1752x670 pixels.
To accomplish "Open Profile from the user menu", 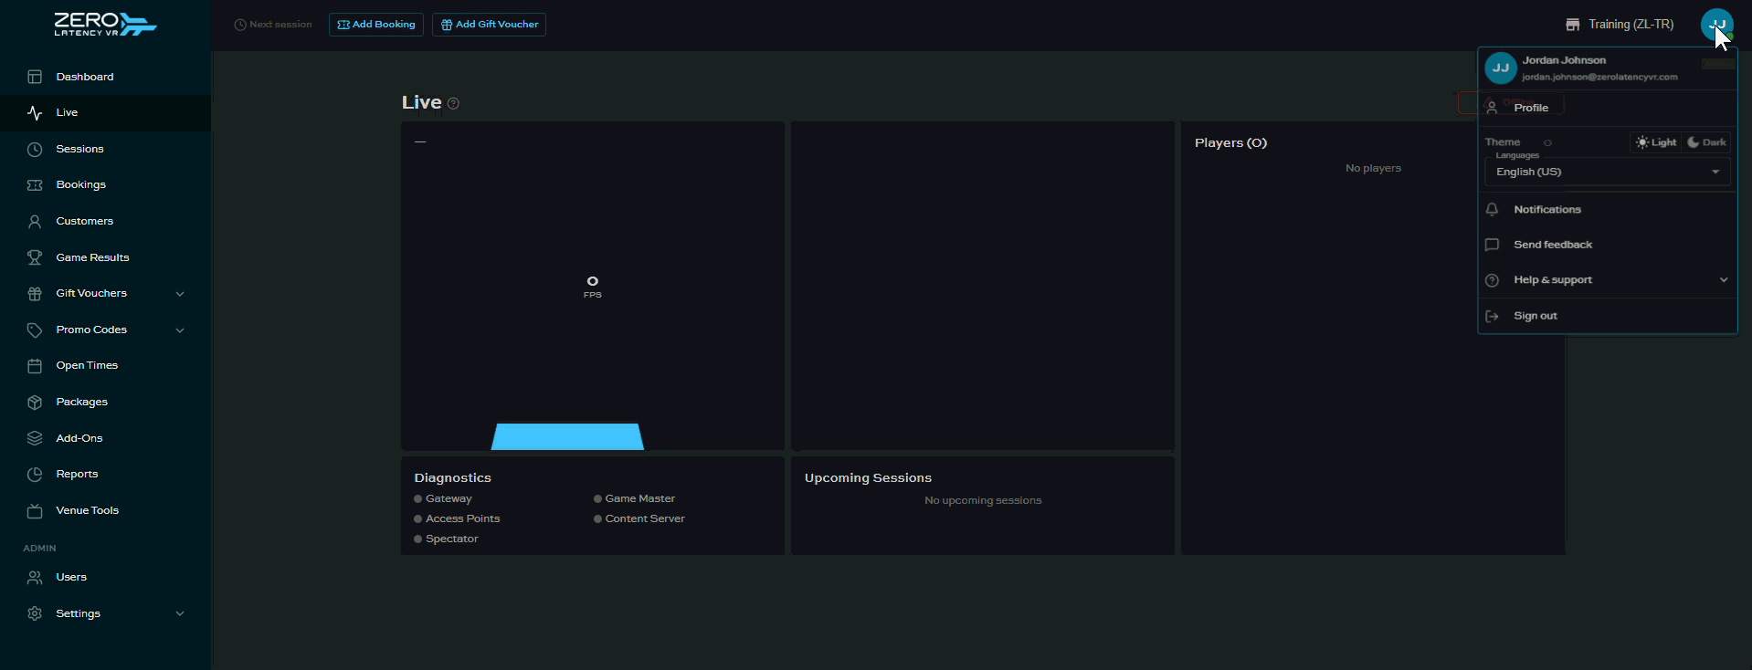I will tap(1608, 108).
